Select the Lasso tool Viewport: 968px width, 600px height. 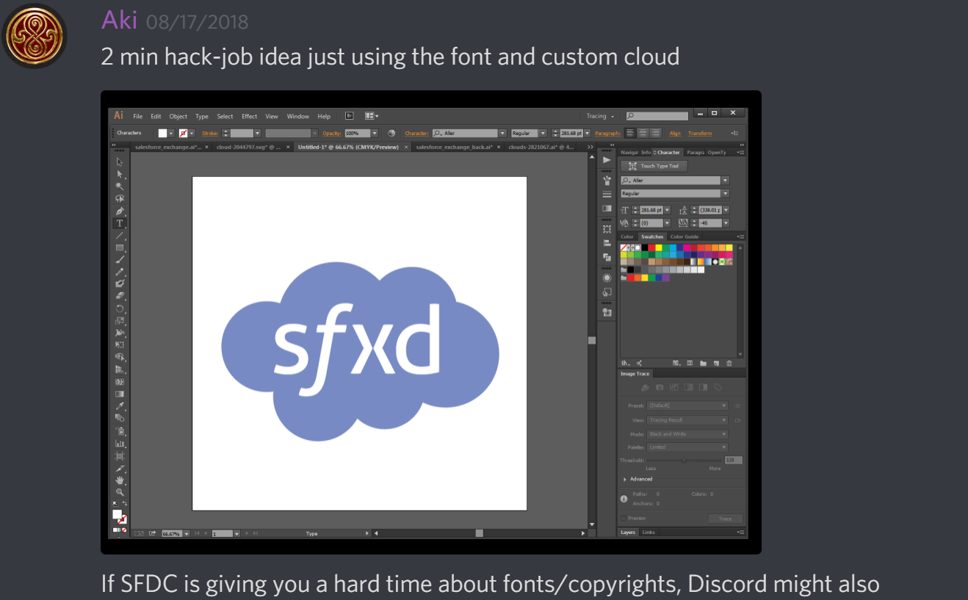pos(120,198)
